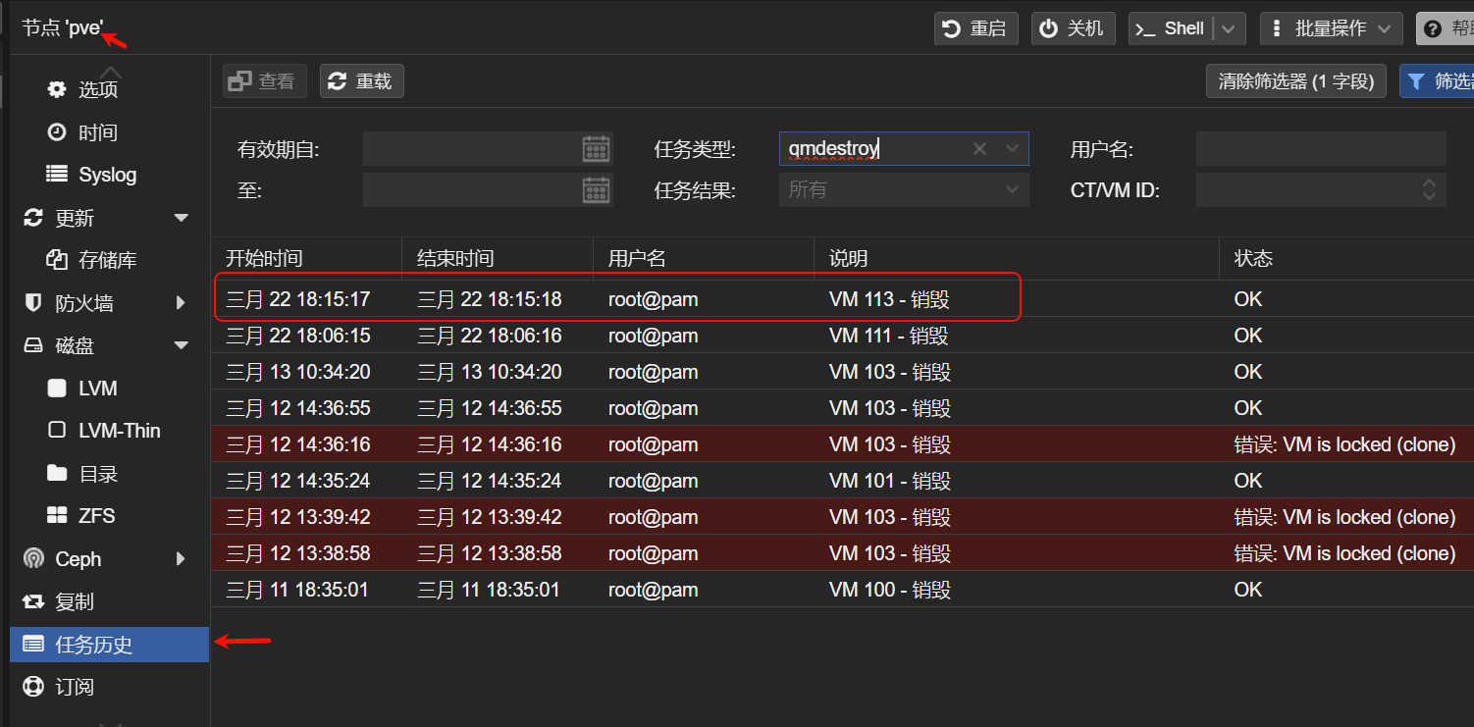
Task: Select row starting 三月 13 10:34:20
Action: [842, 372]
